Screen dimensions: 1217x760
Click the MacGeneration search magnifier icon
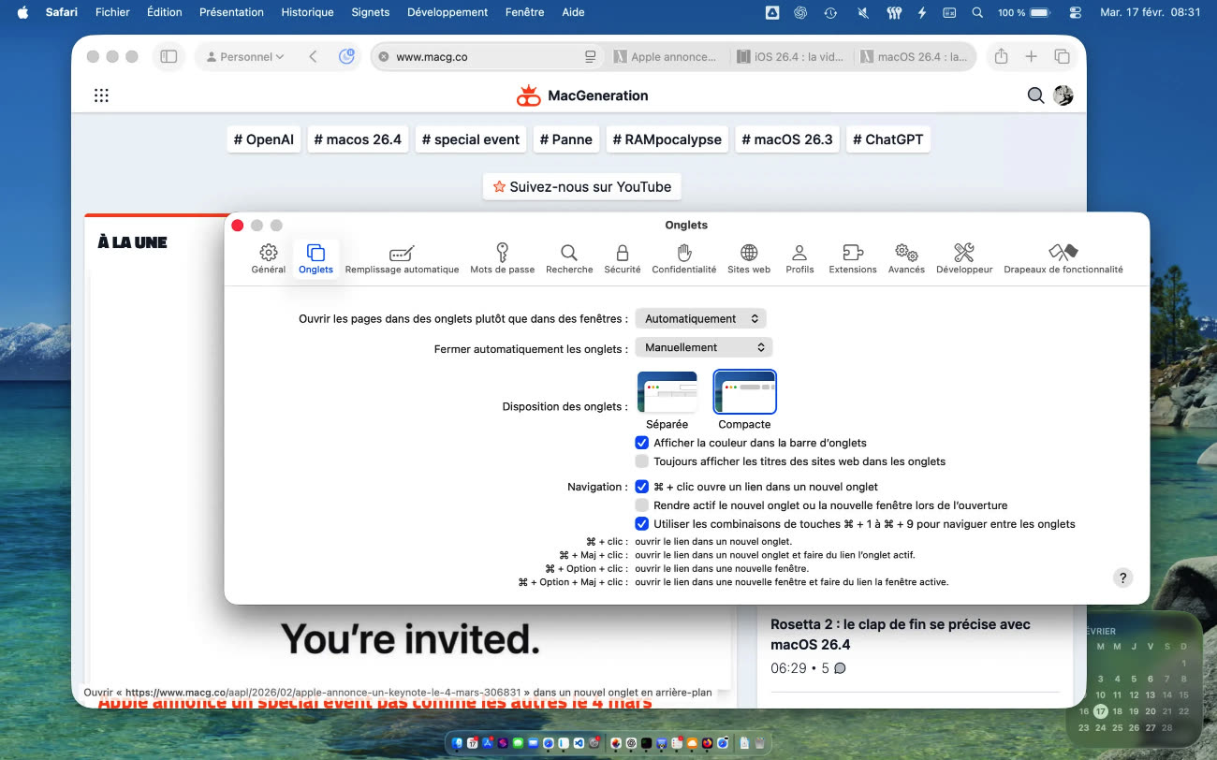pyautogui.click(x=1035, y=95)
